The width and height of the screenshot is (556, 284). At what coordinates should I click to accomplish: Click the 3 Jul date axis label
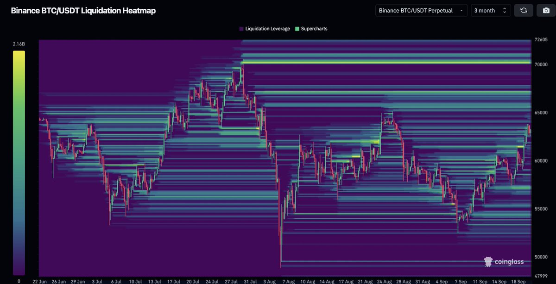pos(97,281)
